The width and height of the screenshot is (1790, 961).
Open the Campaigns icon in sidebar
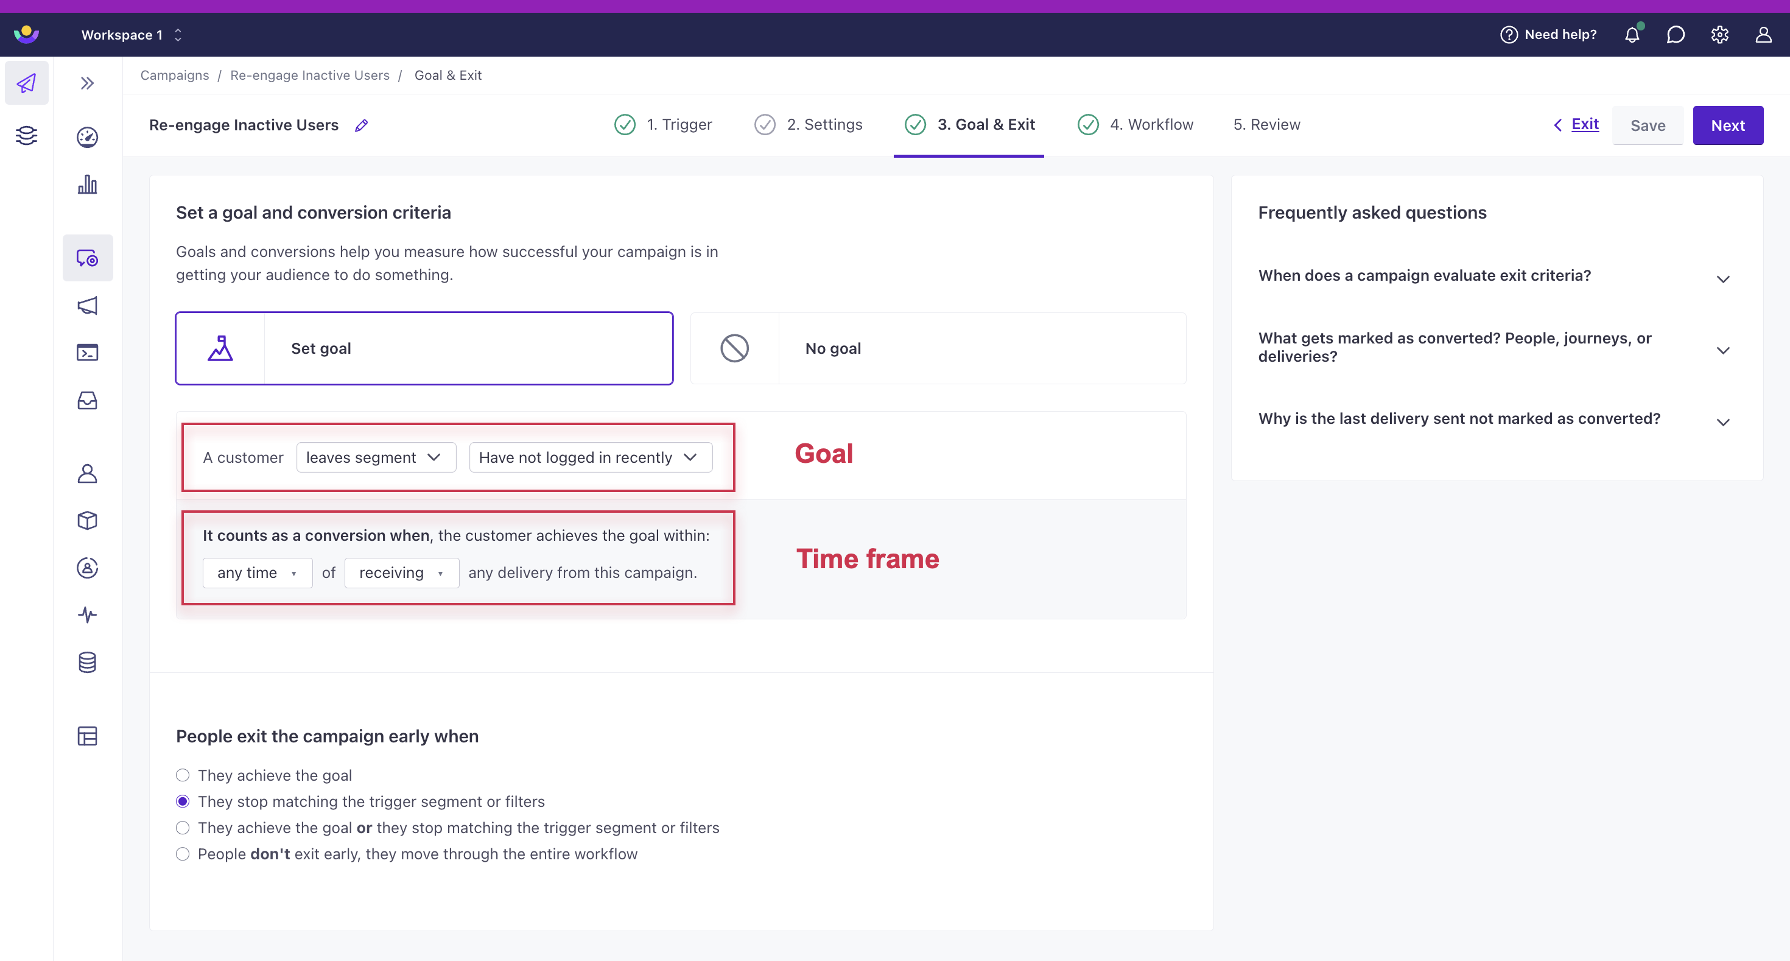click(x=87, y=258)
